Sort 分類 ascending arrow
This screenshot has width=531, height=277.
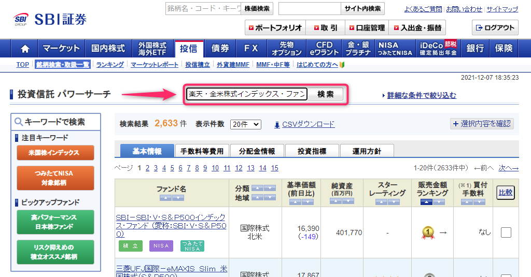pos(257,188)
